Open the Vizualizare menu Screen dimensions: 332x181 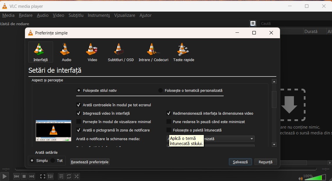click(124, 15)
